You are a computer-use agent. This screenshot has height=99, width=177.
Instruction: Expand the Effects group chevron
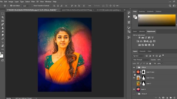[x=137, y=67]
